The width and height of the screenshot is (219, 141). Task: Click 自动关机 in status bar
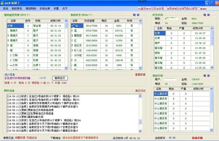(x=197, y=138)
